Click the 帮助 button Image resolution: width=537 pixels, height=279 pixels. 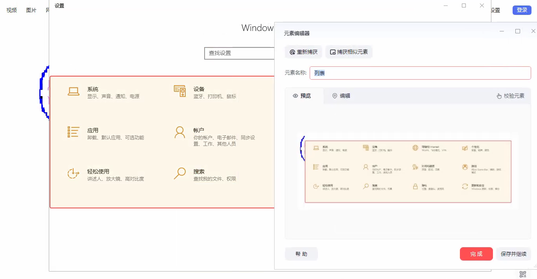tap(301, 254)
